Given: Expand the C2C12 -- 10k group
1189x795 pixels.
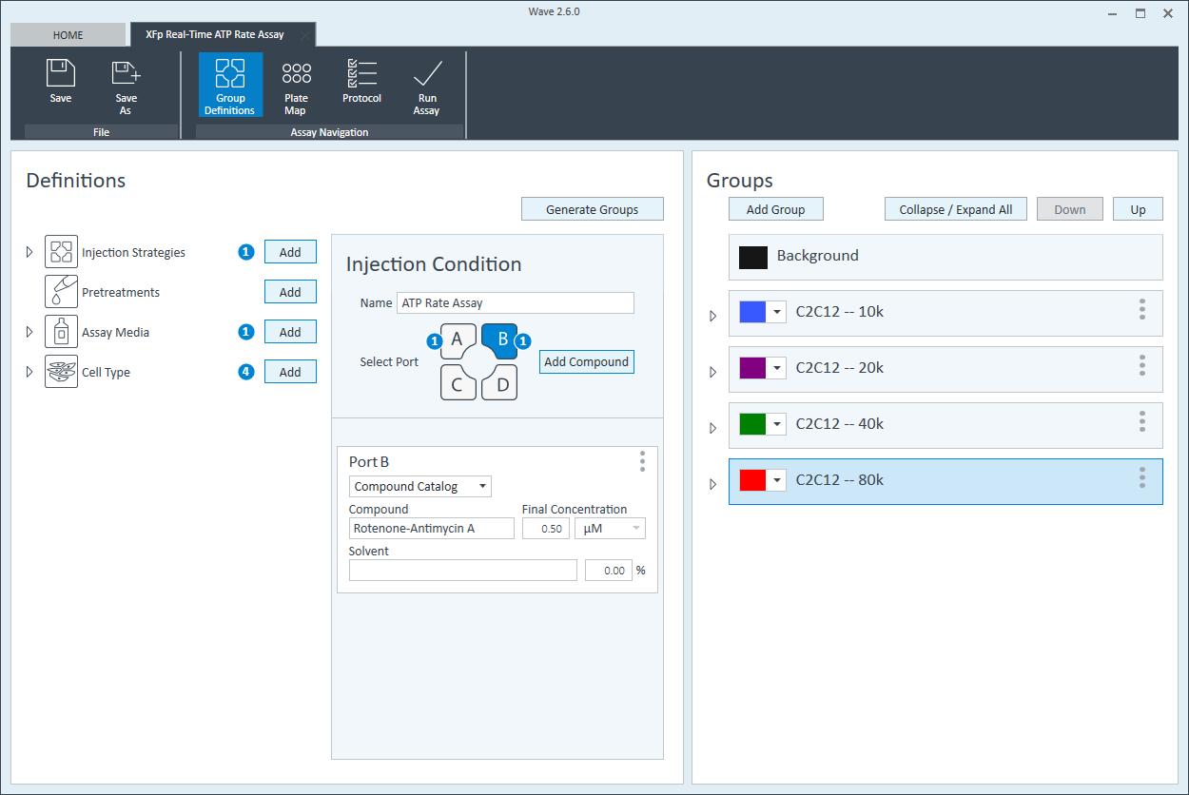Looking at the screenshot, I should point(713,316).
